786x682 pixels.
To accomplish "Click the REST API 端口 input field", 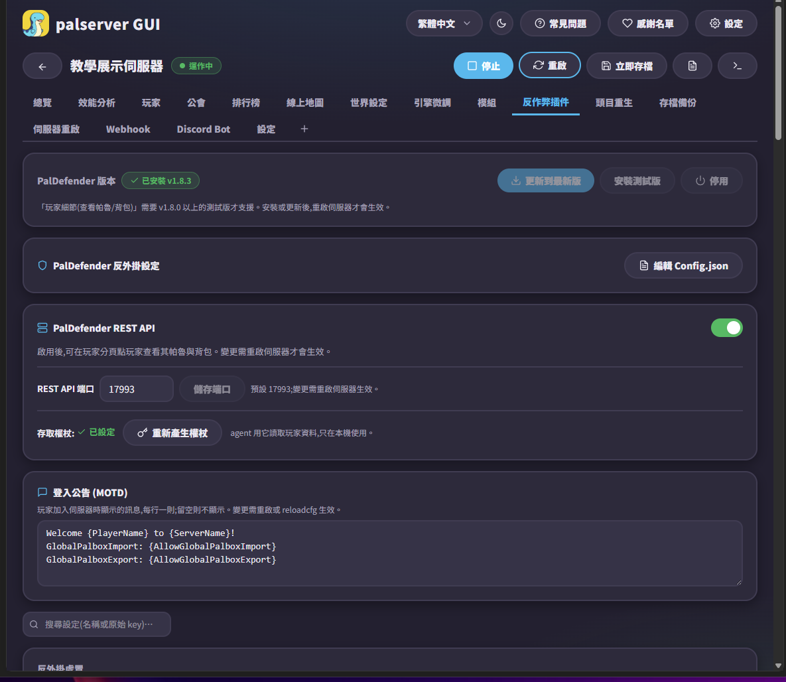I will point(137,389).
